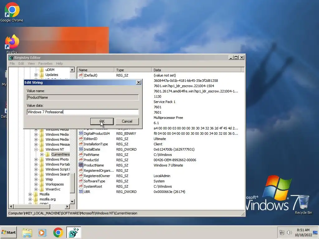The width and height of the screenshot is (319, 239).
Task: Click the Data column header
Action: 197,70
